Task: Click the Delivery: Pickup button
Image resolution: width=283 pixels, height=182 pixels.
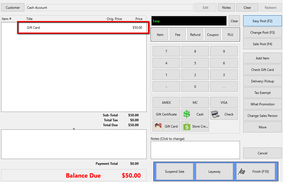Action: (262, 81)
